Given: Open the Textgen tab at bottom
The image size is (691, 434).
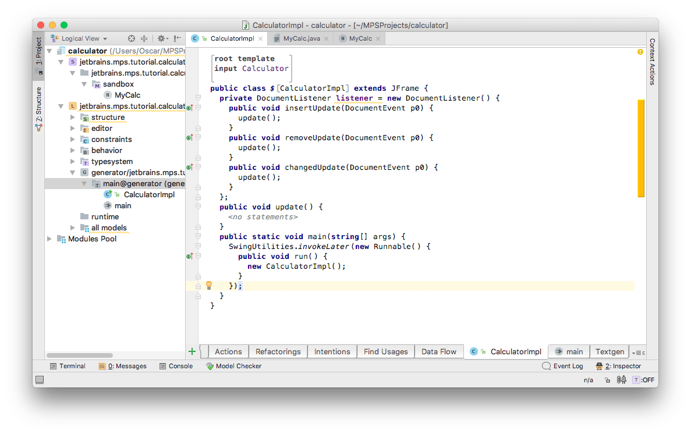Looking at the screenshot, I should tap(610, 351).
